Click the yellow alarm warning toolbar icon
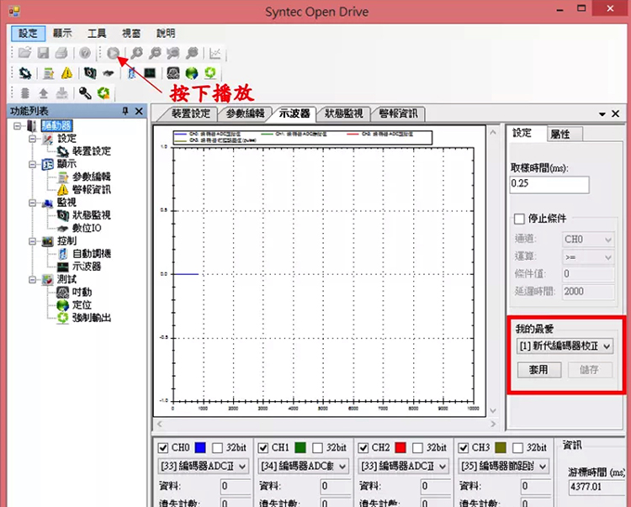631x507 pixels. pos(66,73)
